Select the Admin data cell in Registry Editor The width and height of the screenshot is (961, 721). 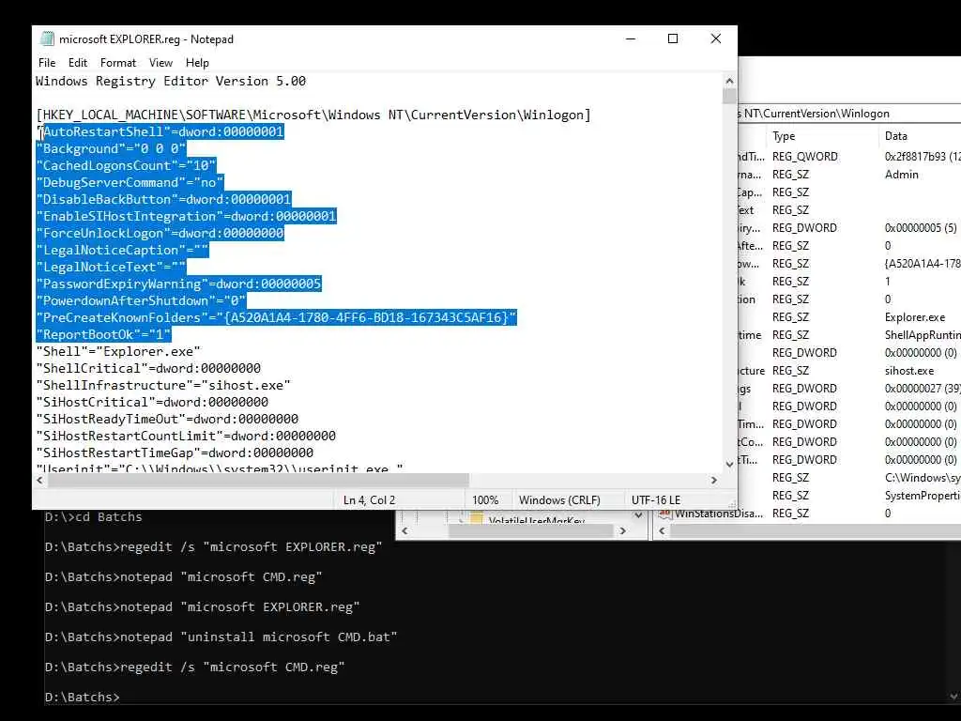pos(902,174)
